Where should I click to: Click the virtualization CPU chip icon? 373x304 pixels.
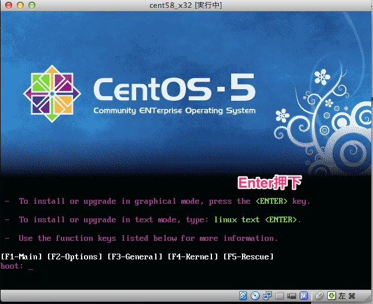[303, 296]
